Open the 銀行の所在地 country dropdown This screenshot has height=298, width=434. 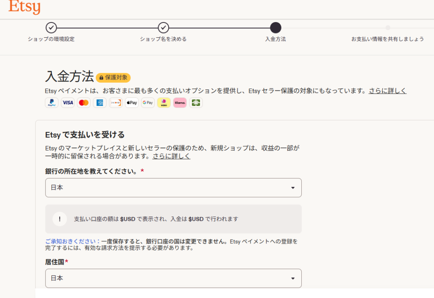click(x=173, y=188)
